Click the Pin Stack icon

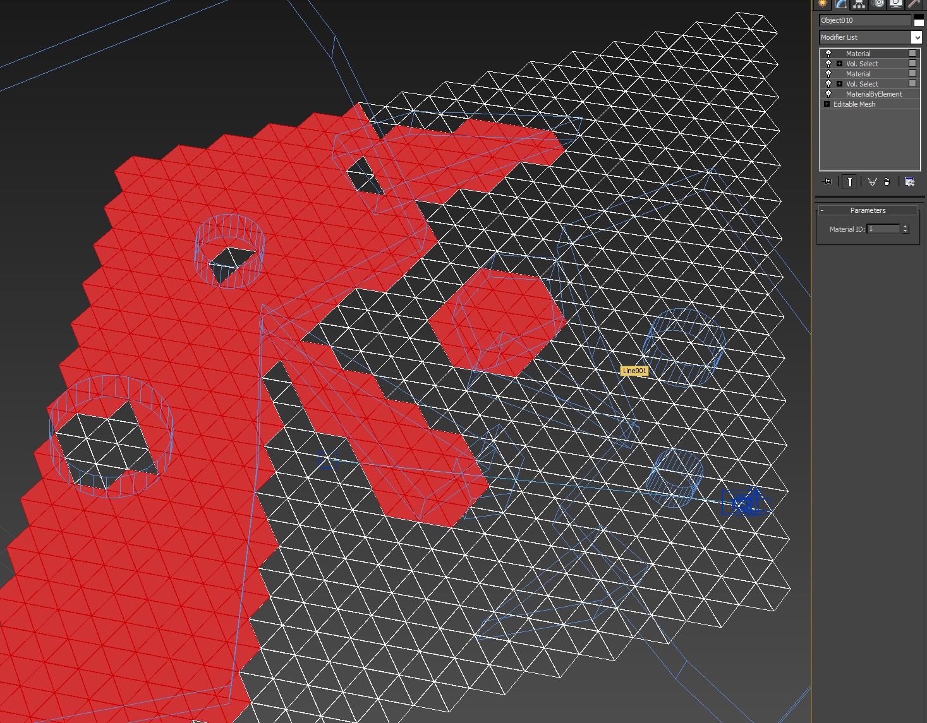coord(827,182)
